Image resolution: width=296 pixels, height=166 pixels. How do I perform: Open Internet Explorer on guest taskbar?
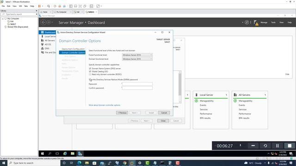(65, 154)
